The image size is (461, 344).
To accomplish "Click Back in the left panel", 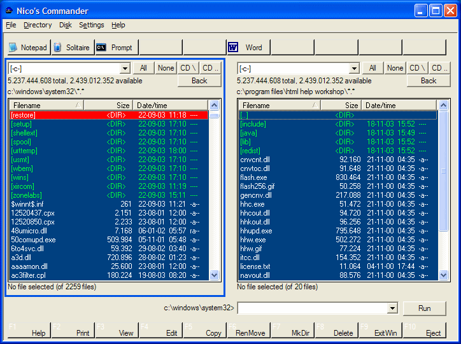I will coord(199,81).
